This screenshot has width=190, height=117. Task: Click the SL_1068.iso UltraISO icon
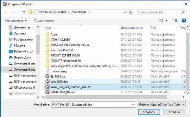tap(47, 76)
